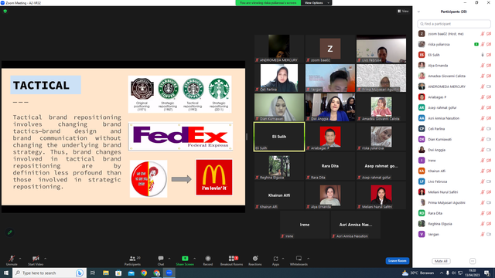This screenshot has height=278, width=495.
Task: Click the Start Video camera icon
Action: [x=36, y=259]
